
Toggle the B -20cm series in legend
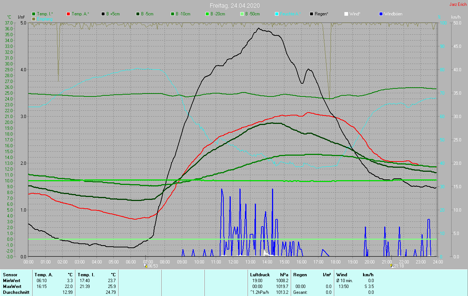pos(218,14)
